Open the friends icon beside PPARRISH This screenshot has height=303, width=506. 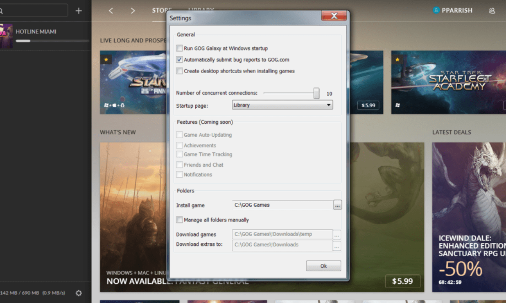pos(492,11)
